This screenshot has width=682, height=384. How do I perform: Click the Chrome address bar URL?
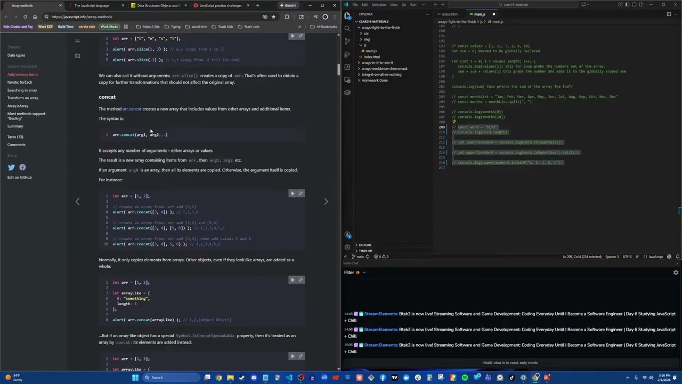pos(82,17)
